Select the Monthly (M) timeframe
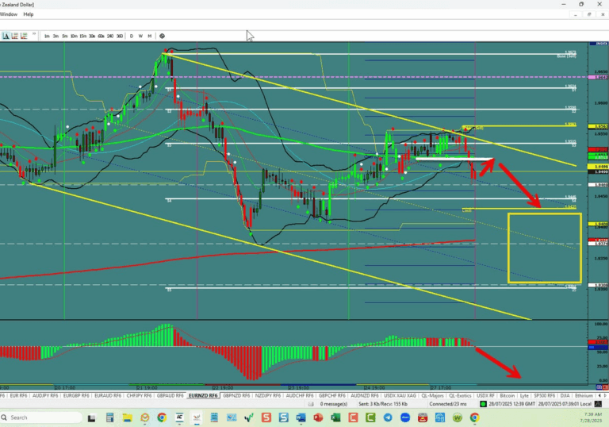This screenshot has height=427, width=609. coord(150,36)
